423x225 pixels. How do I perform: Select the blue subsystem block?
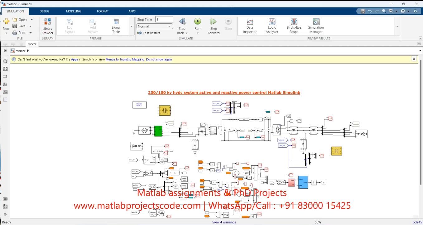(303, 182)
